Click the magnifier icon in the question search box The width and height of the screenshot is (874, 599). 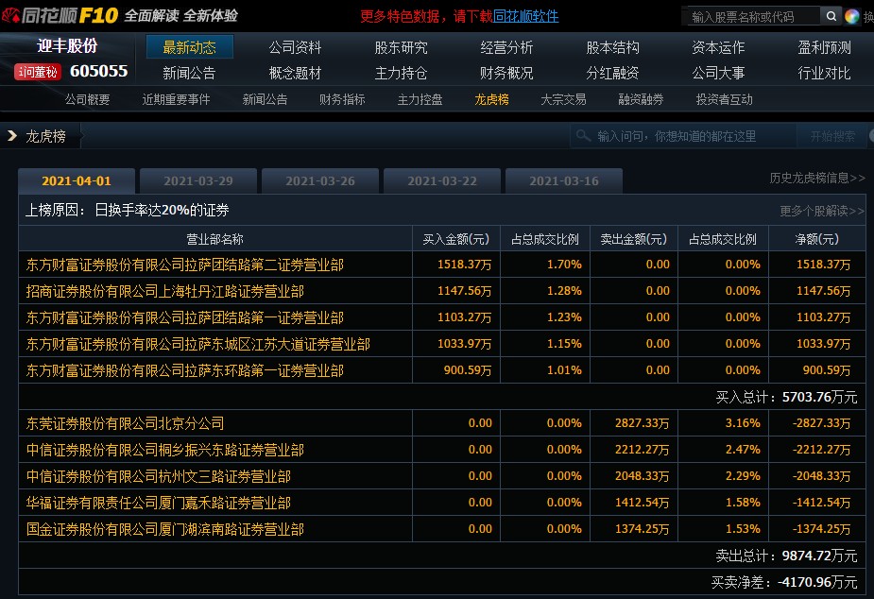(583, 135)
